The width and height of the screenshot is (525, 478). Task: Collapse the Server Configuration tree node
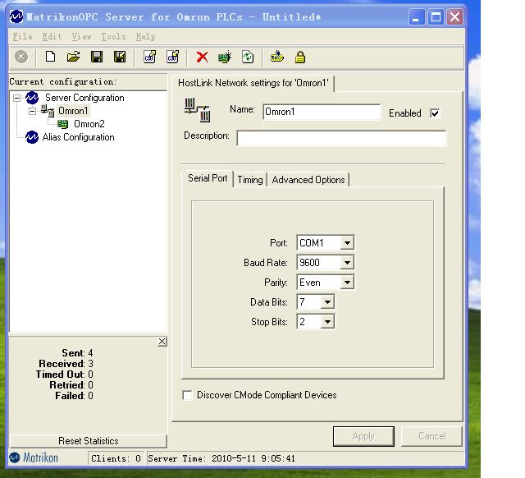coord(16,98)
